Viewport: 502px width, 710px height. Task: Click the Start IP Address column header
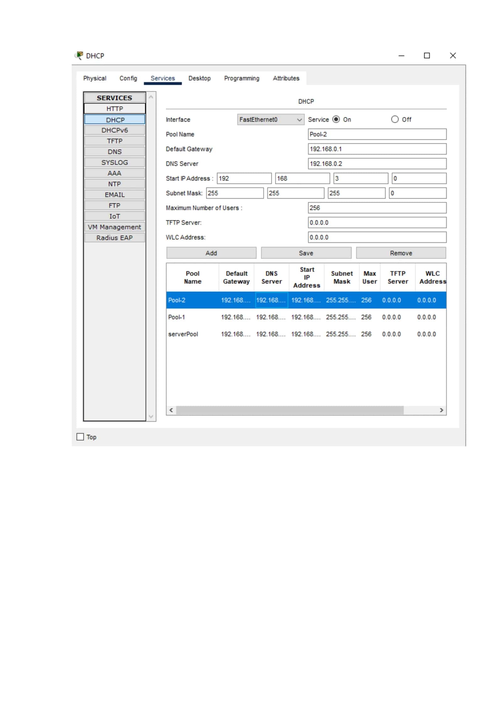point(307,277)
